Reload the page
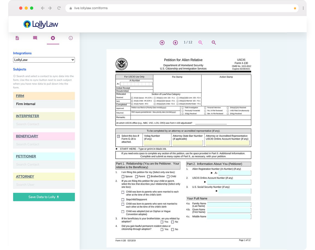This screenshot has height=250, width=315. click(x=59, y=8)
